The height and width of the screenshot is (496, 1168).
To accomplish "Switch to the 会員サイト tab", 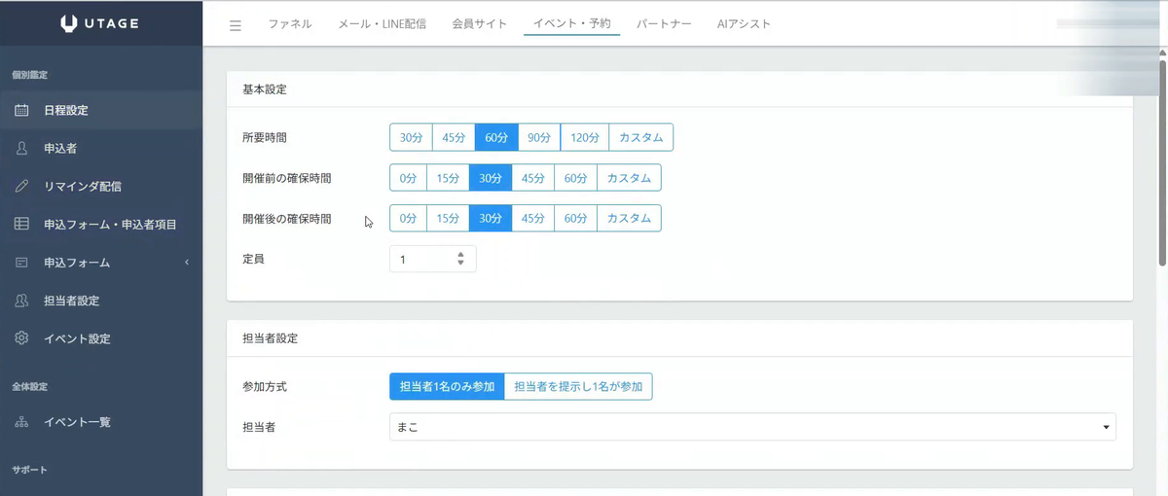I will point(480,24).
